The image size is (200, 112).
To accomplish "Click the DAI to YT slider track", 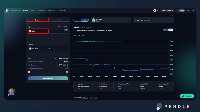I will (x=48, y=72).
